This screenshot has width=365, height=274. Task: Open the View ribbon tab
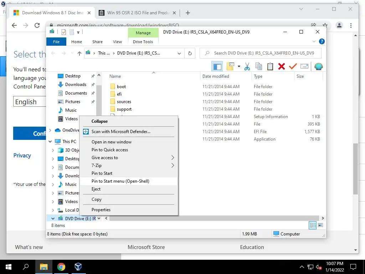coord(117,42)
